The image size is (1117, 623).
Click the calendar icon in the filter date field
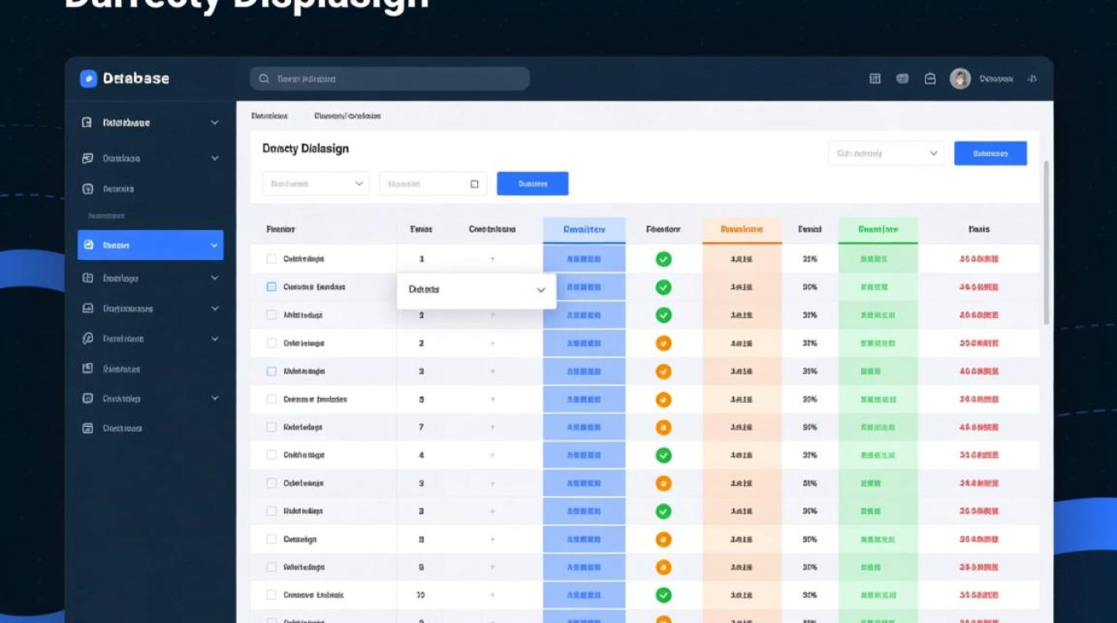pos(475,184)
